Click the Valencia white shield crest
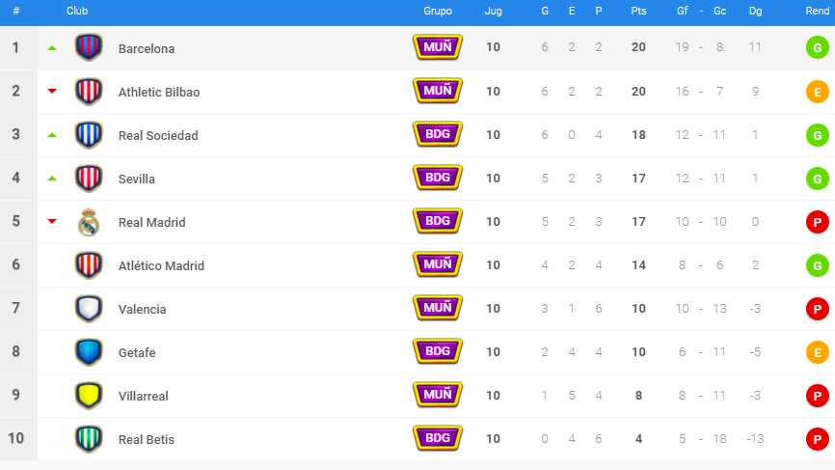The image size is (835, 470). [89, 309]
